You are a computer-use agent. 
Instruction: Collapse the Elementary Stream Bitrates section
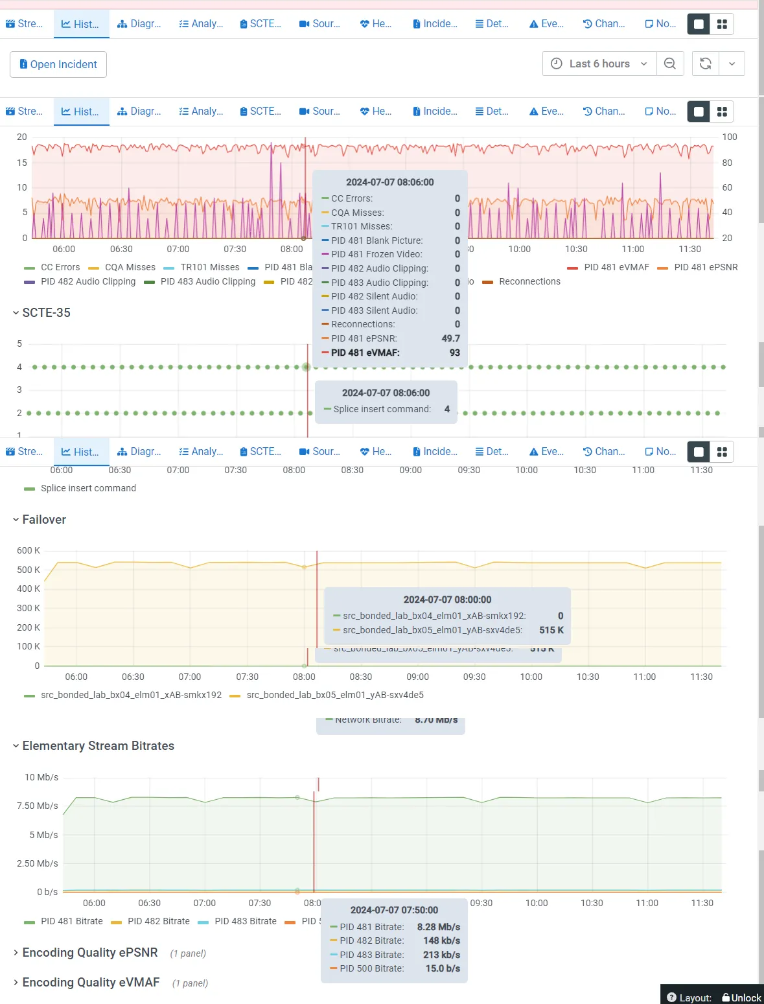click(x=93, y=745)
